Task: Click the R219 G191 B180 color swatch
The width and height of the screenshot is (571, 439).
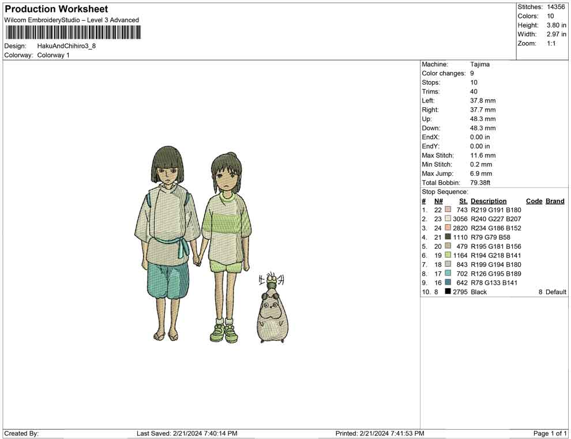Action: click(x=448, y=210)
